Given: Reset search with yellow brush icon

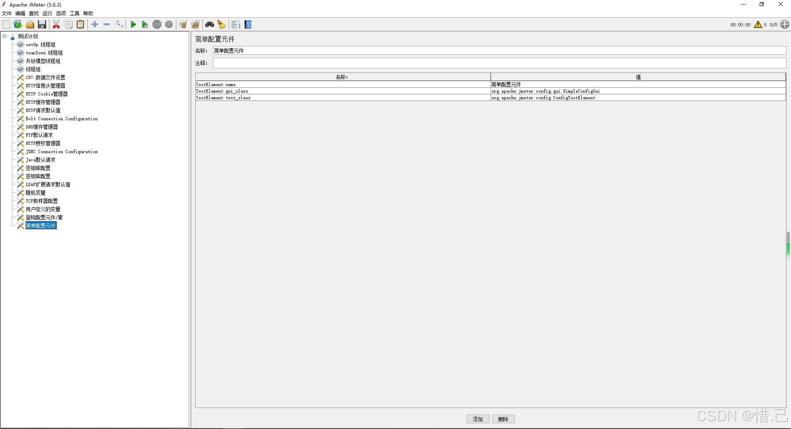Looking at the screenshot, I should click(222, 25).
